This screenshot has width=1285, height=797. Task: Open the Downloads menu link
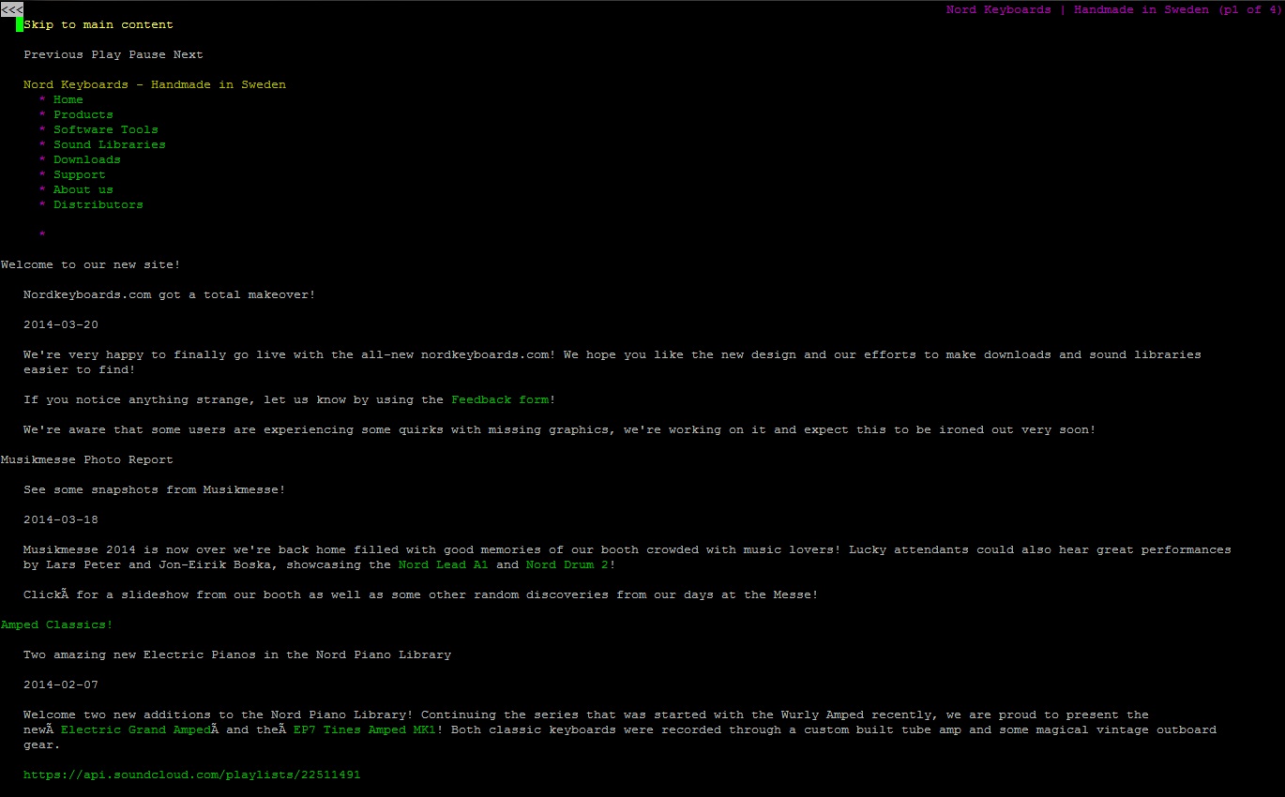pos(87,159)
